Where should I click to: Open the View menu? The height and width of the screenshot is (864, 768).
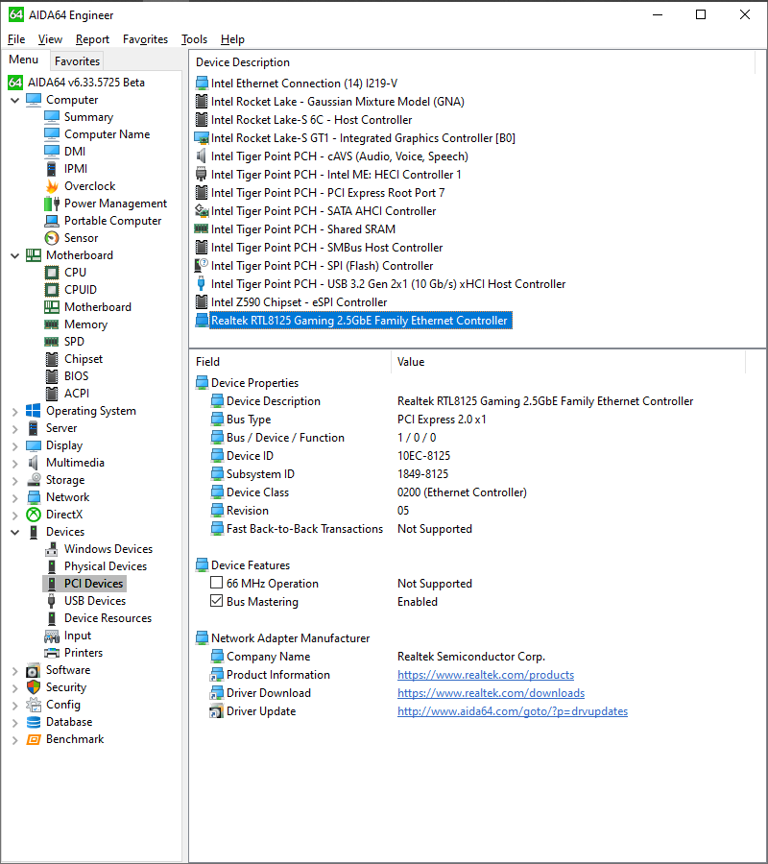click(50, 39)
